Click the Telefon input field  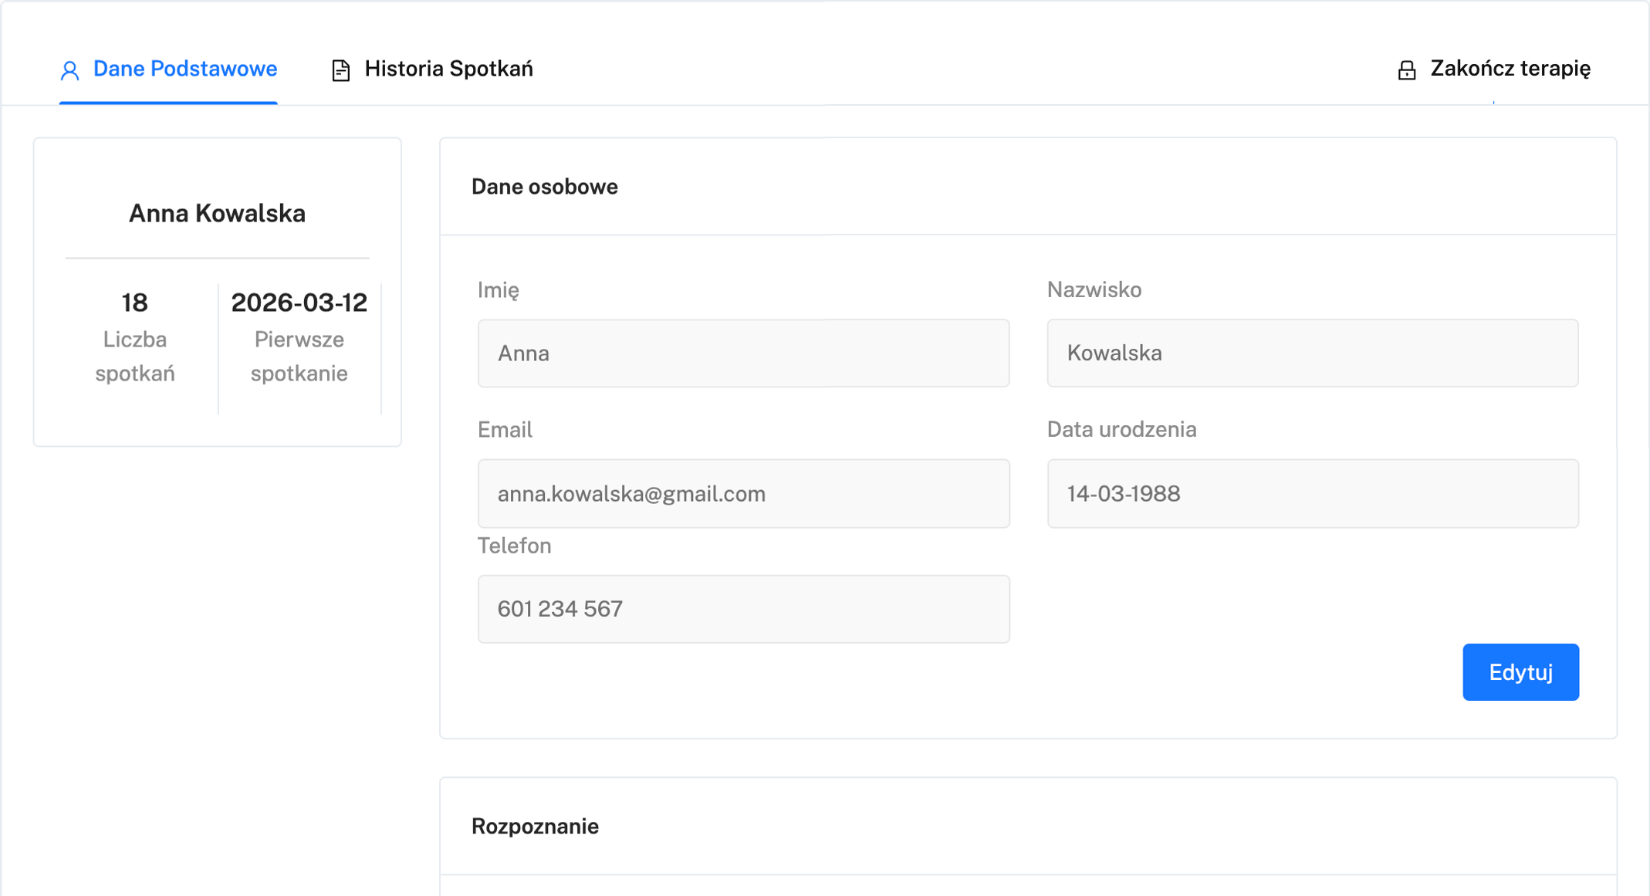pos(743,609)
